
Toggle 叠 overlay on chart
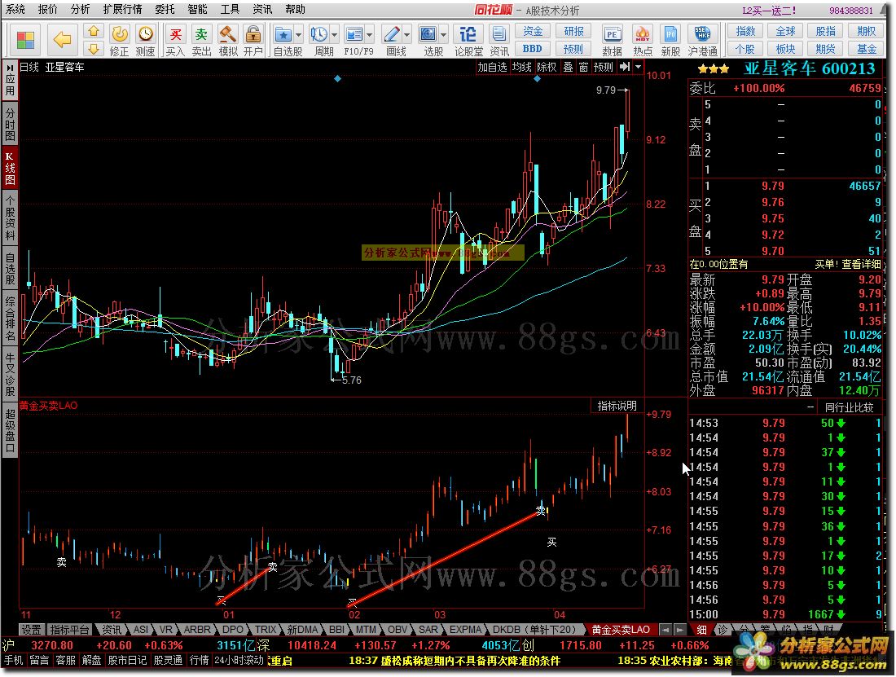coord(568,67)
